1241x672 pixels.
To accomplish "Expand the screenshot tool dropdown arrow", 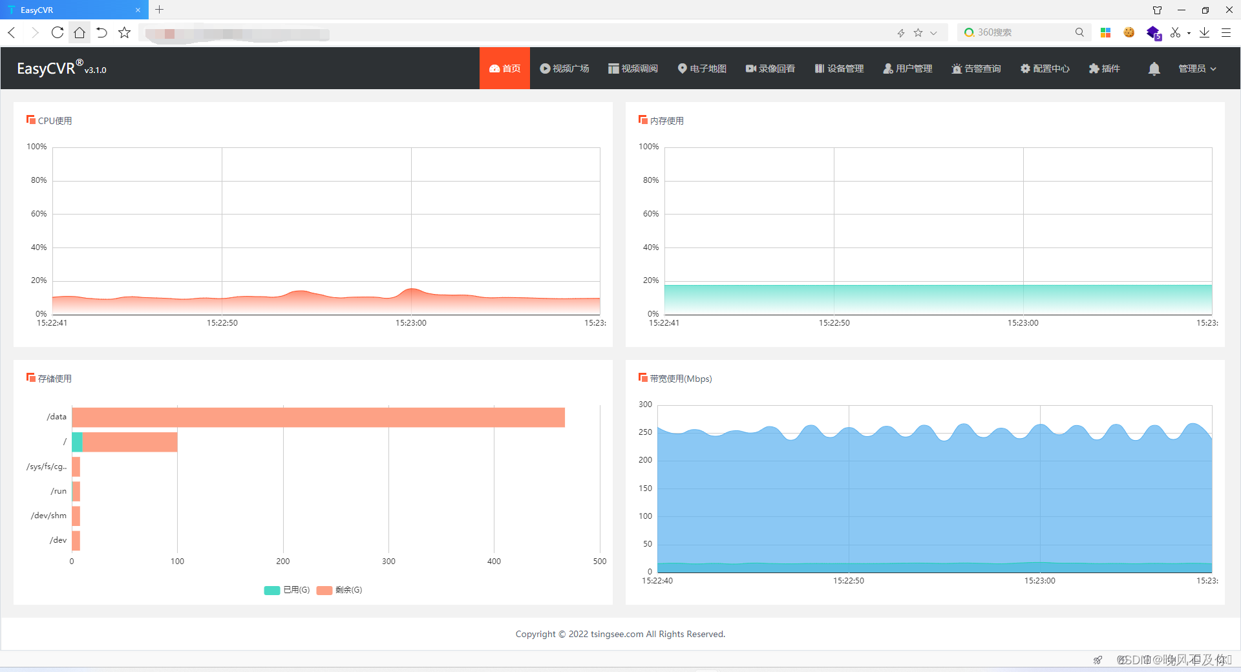I will pyautogui.click(x=1189, y=33).
